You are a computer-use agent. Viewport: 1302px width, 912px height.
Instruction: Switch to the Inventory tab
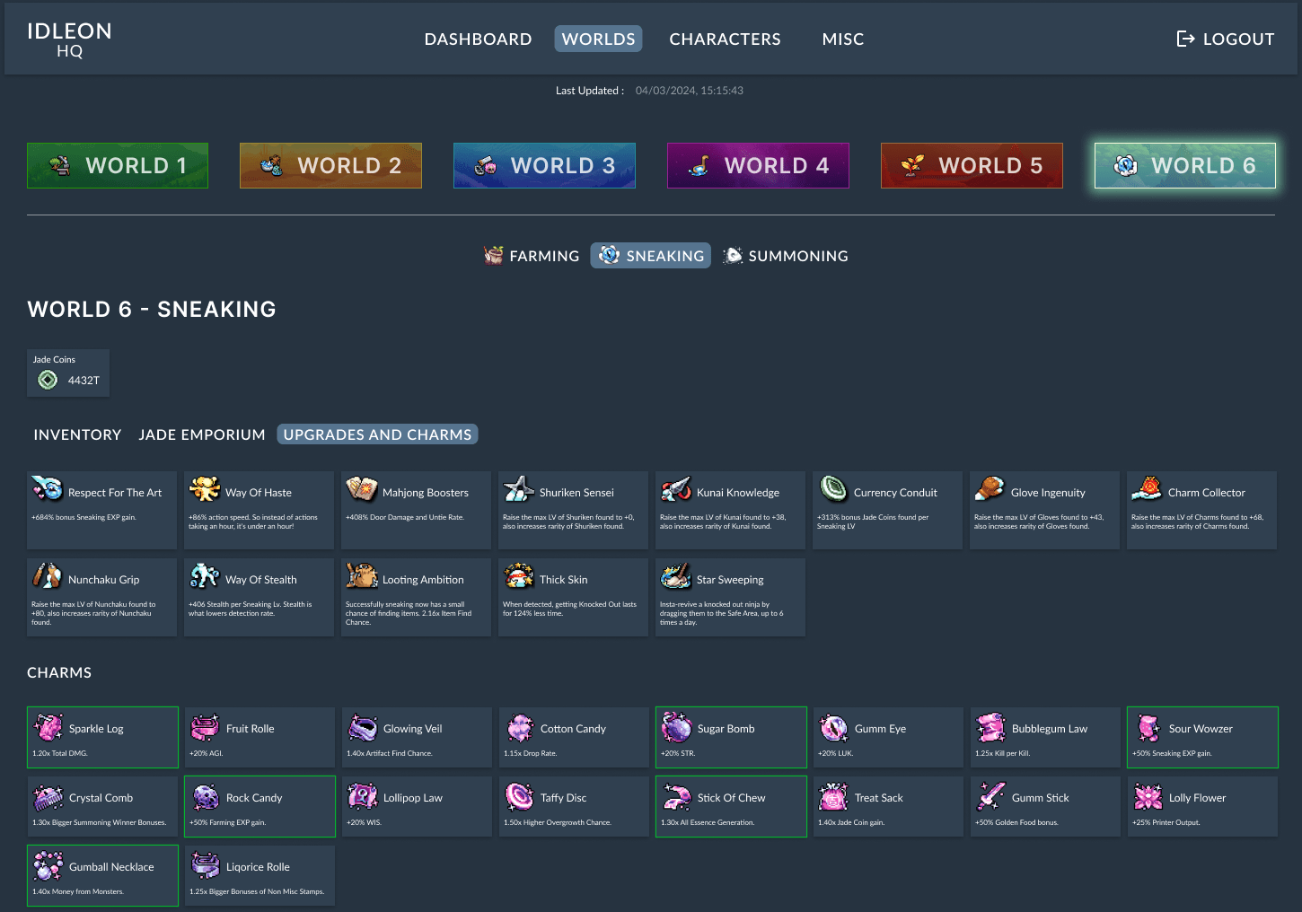(77, 434)
